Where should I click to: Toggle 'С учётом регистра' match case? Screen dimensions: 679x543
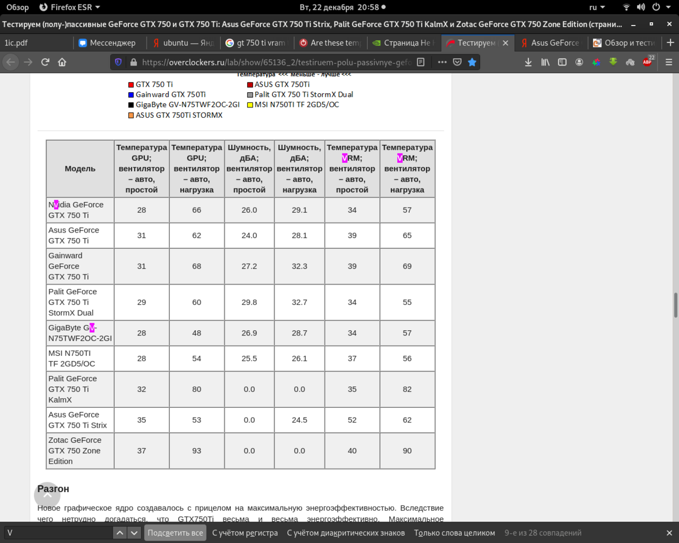[x=245, y=533]
